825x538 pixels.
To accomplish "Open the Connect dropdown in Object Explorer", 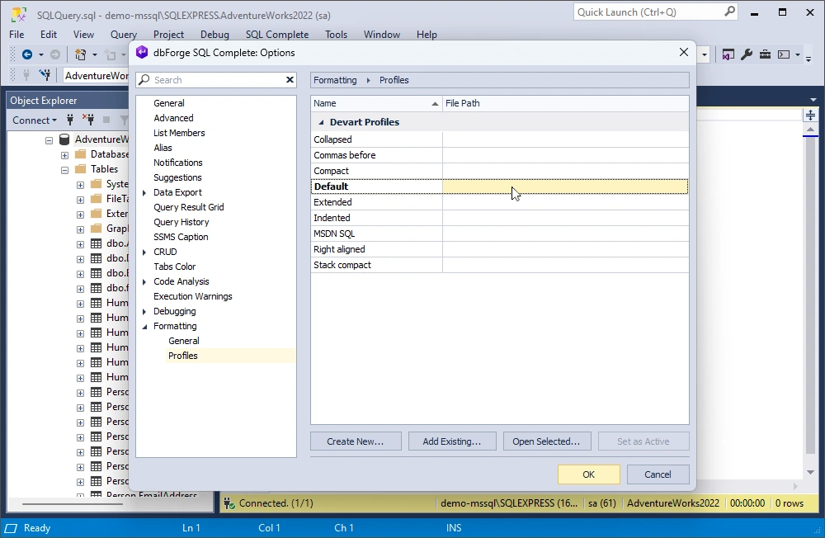I will (35, 120).
